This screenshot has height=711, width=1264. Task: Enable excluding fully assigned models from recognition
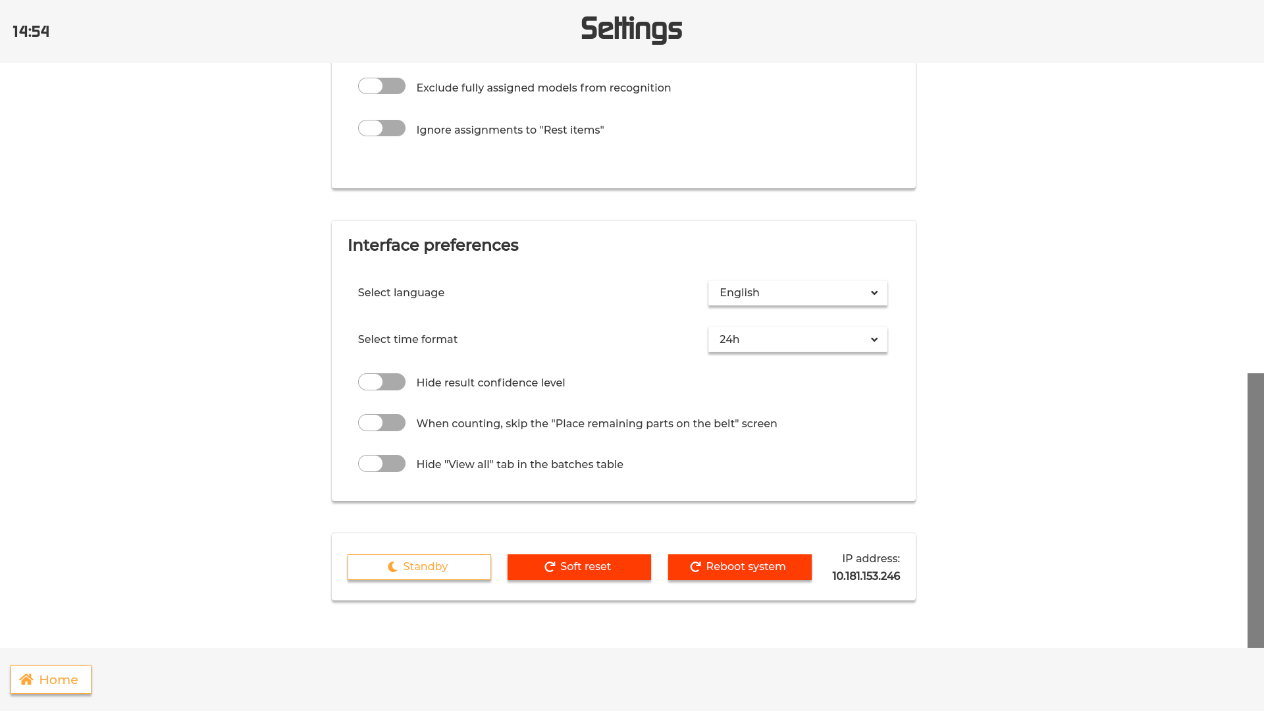382,86
